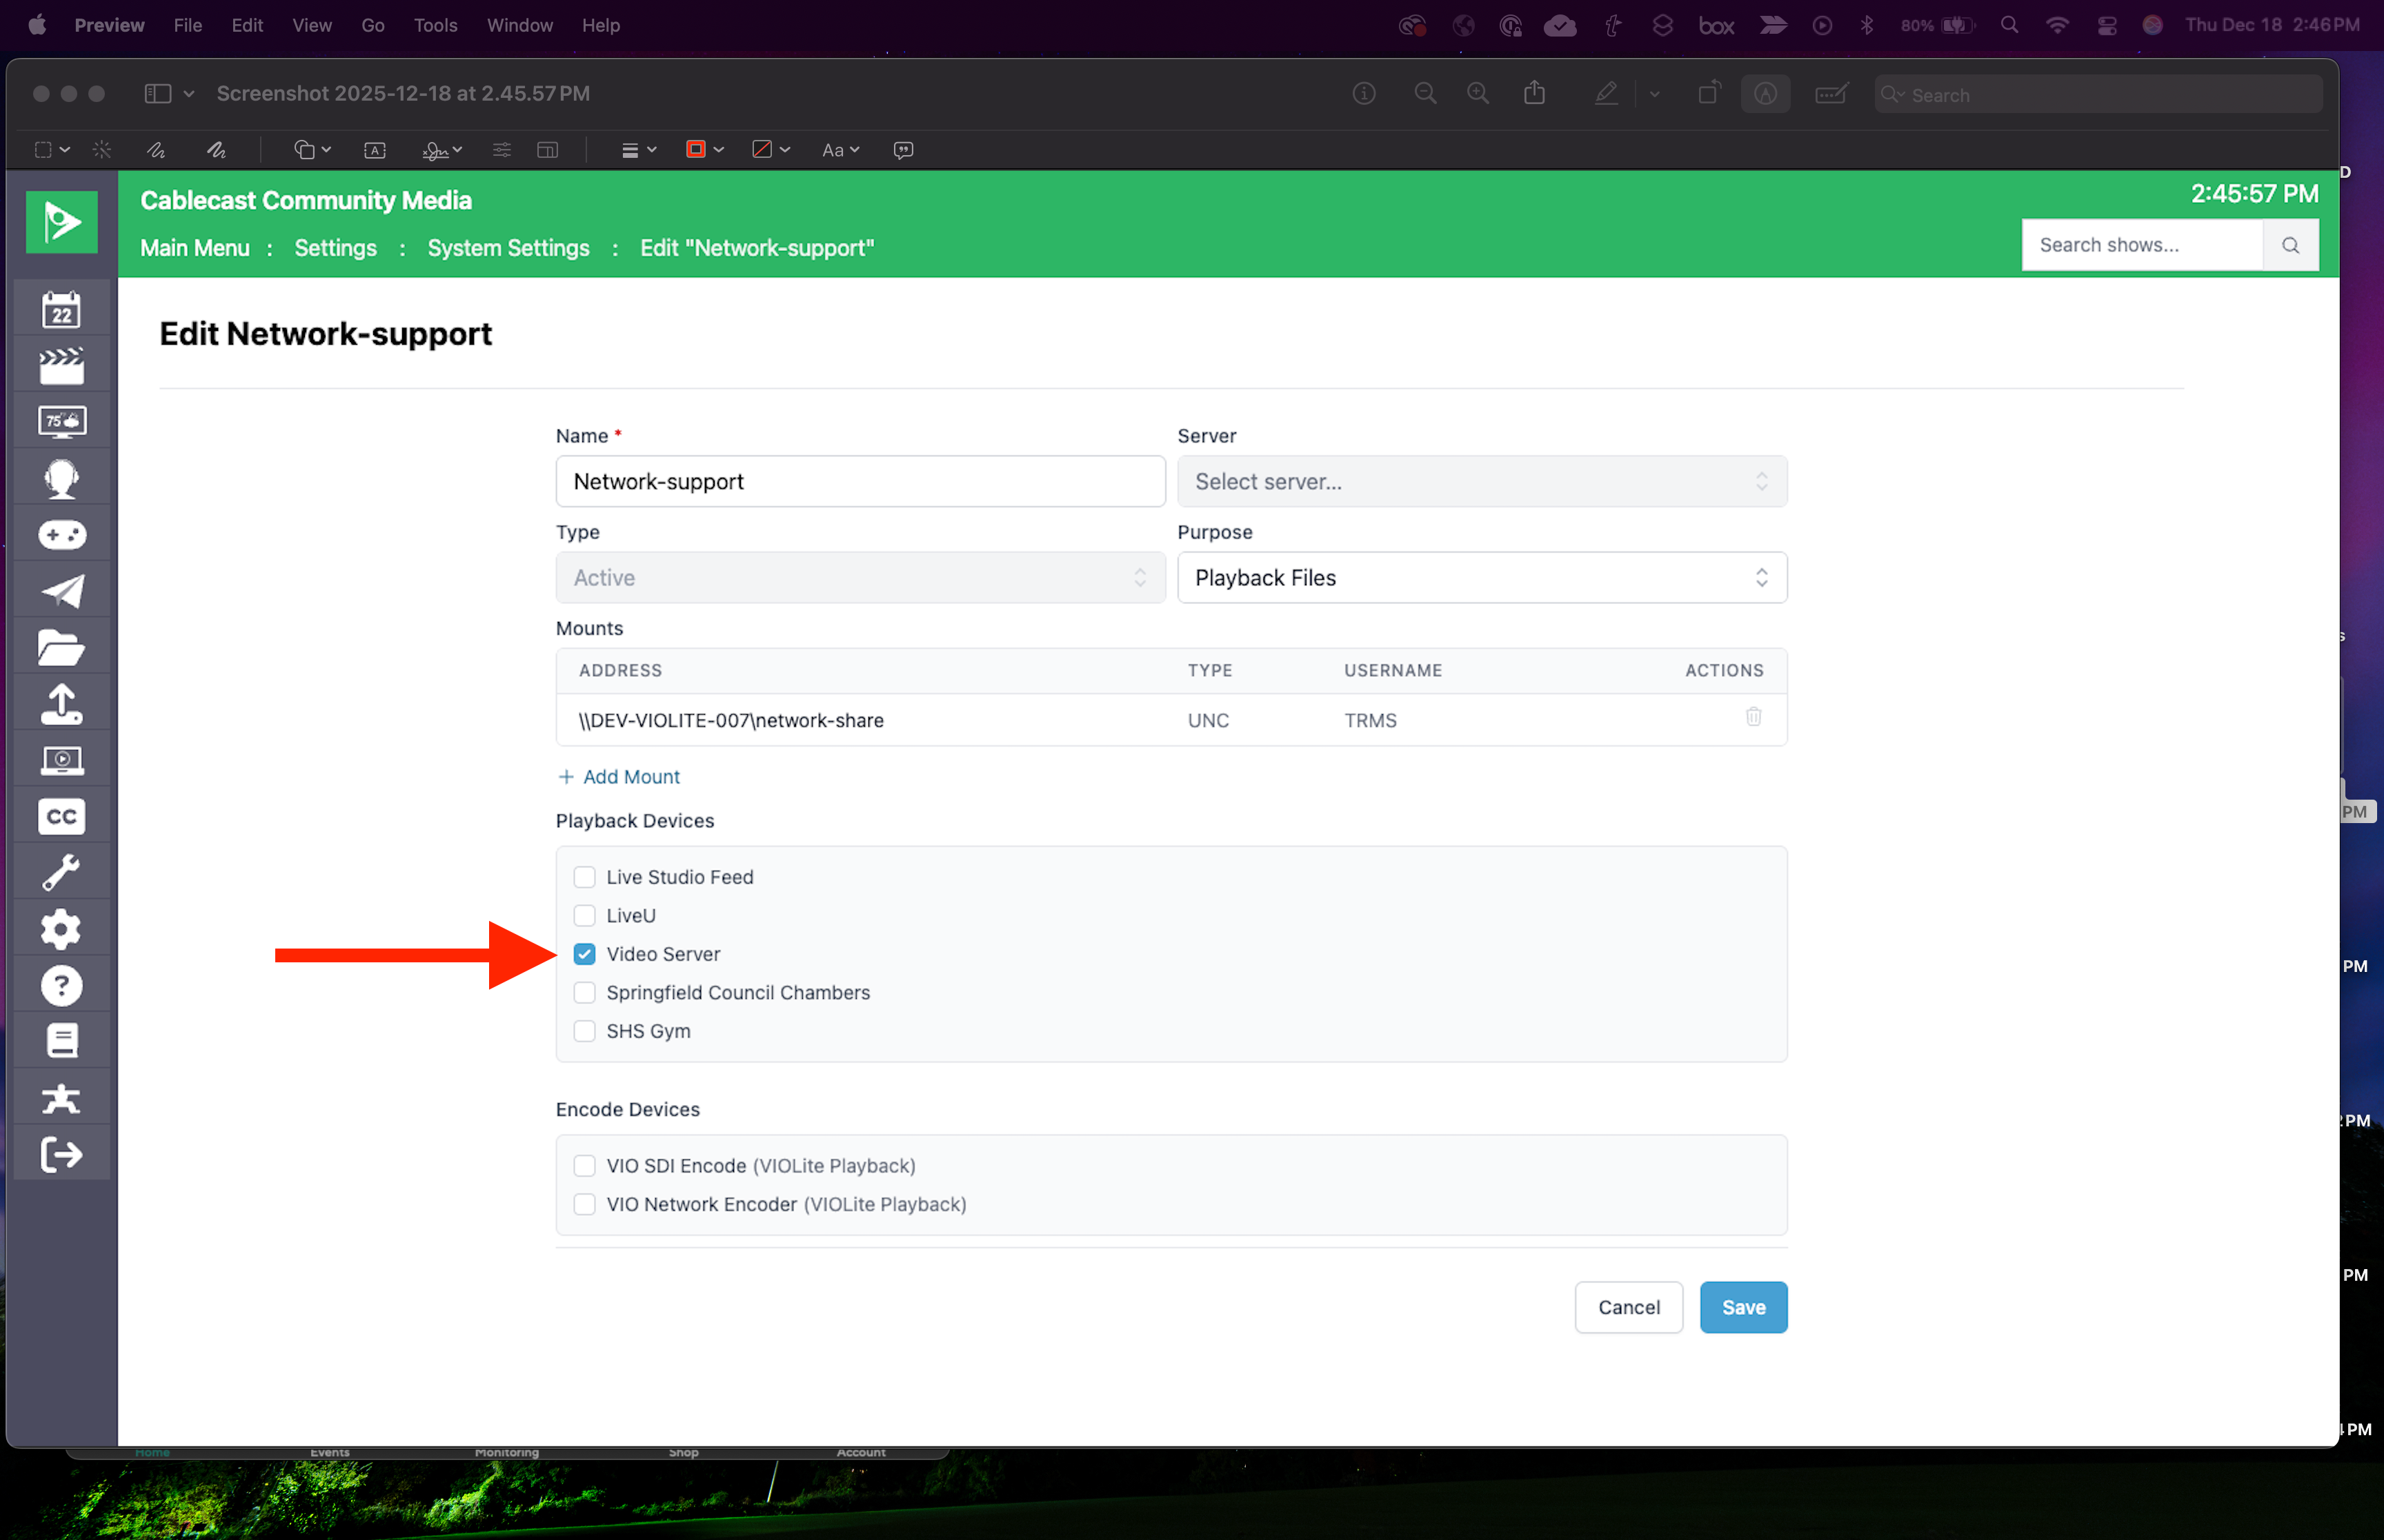Click the upload sidebar icon
The height and width of the screenshot is (1540, 2384).
click(x=61, y=704)
